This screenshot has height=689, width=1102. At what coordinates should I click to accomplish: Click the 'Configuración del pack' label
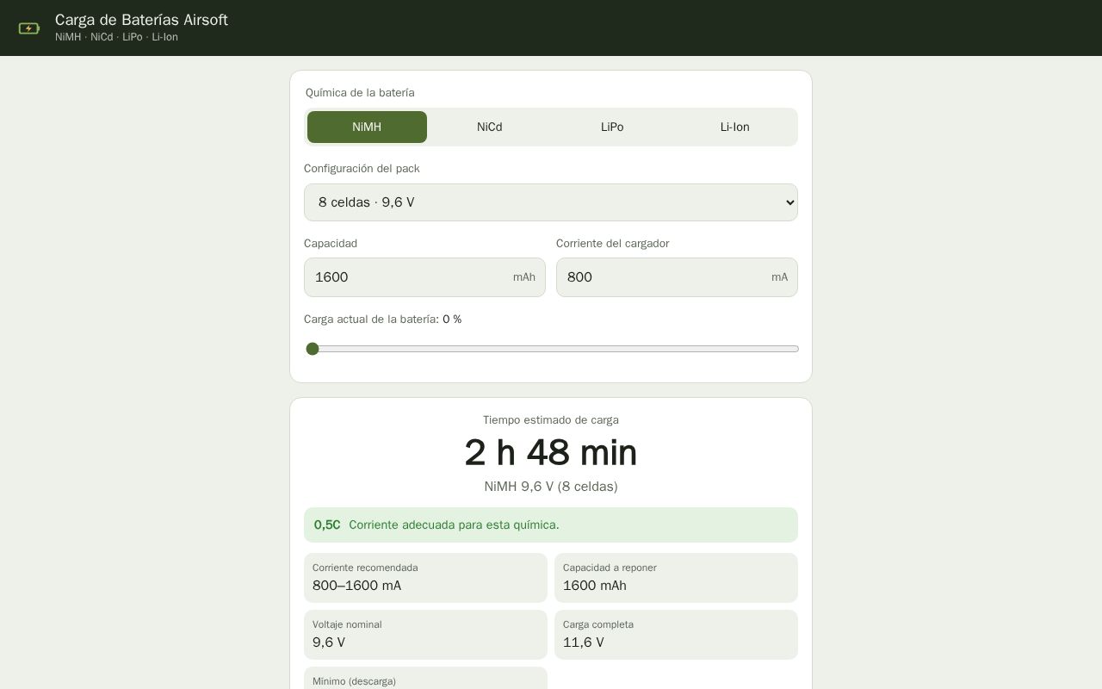[x=362, y=169]
